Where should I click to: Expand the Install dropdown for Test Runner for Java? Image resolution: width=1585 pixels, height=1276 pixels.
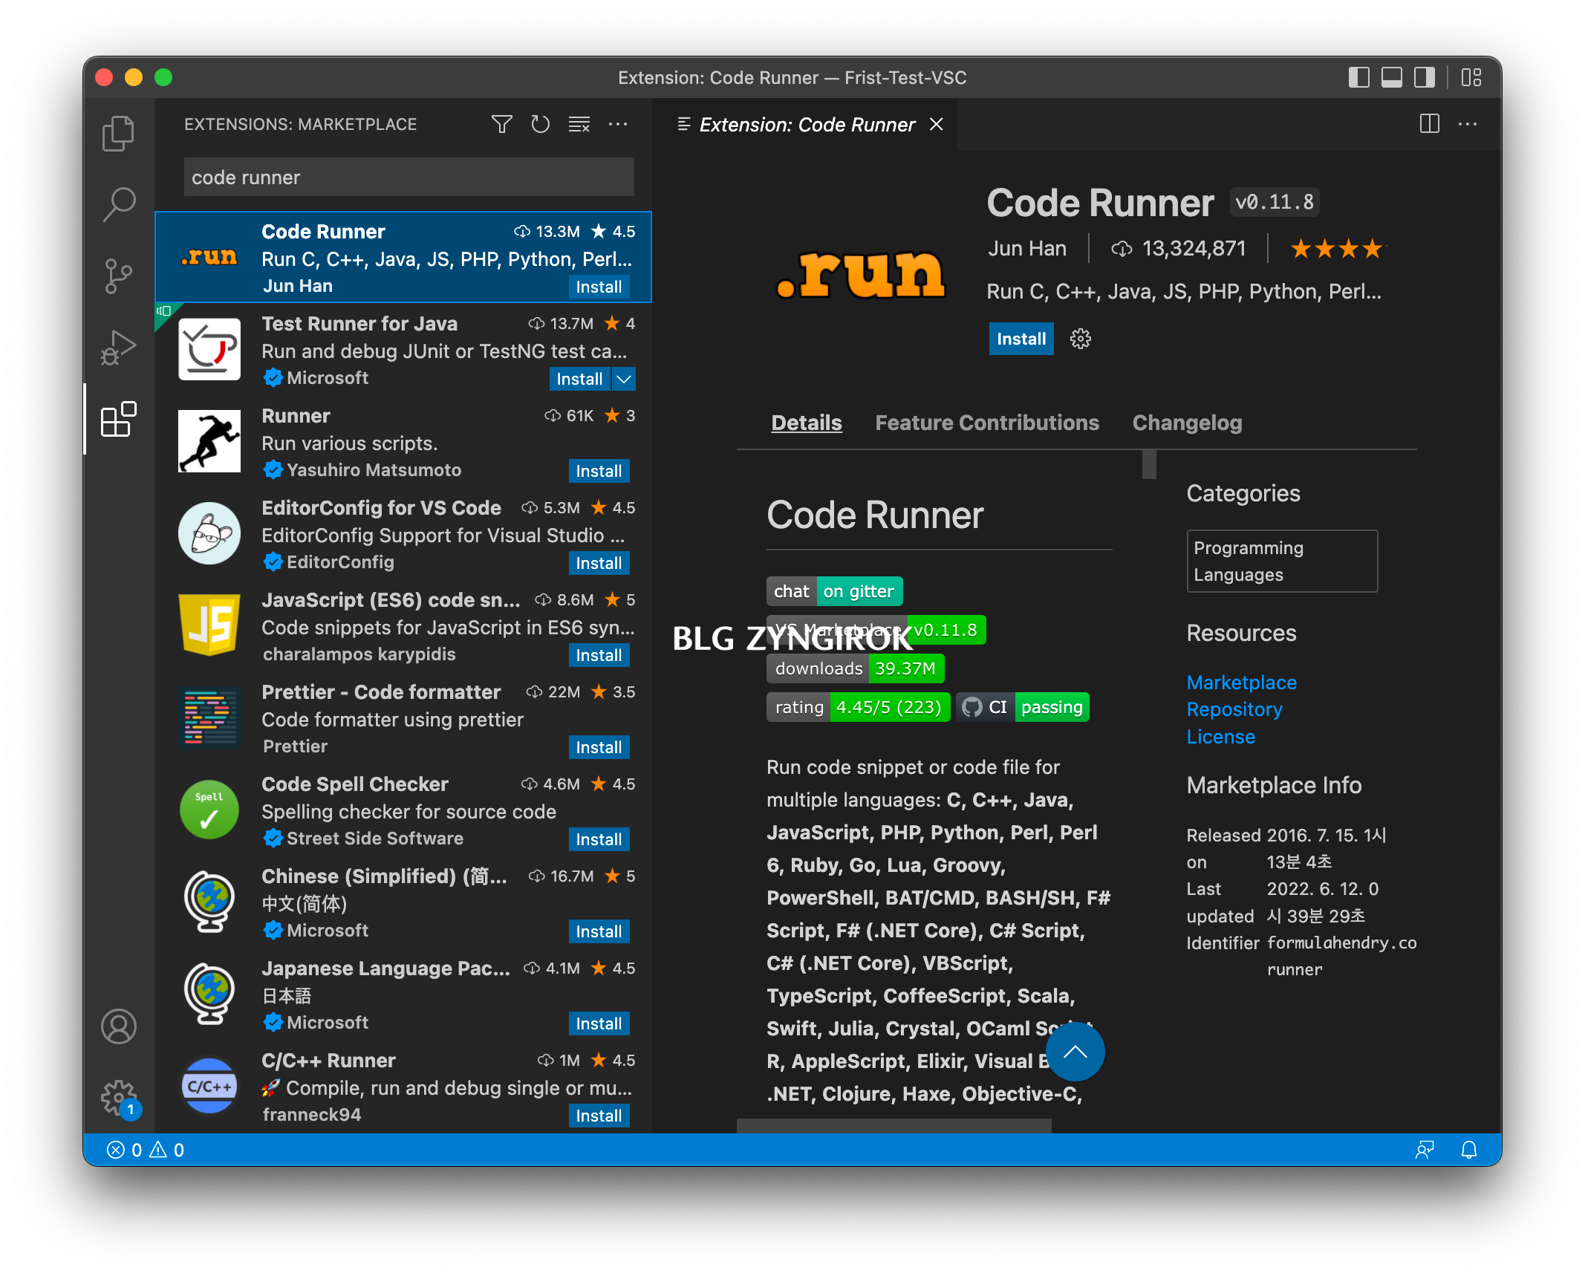coord(624,379)
